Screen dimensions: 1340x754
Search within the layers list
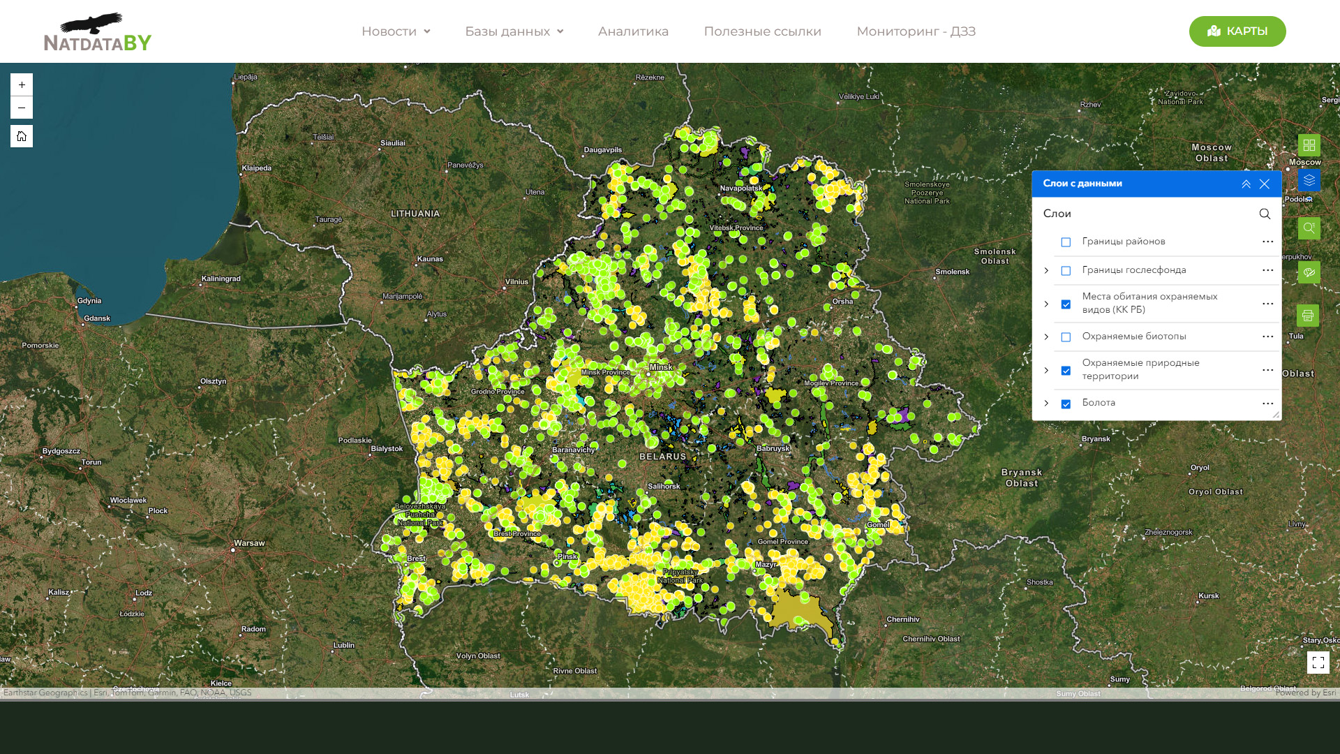(x=1265, y=214)
